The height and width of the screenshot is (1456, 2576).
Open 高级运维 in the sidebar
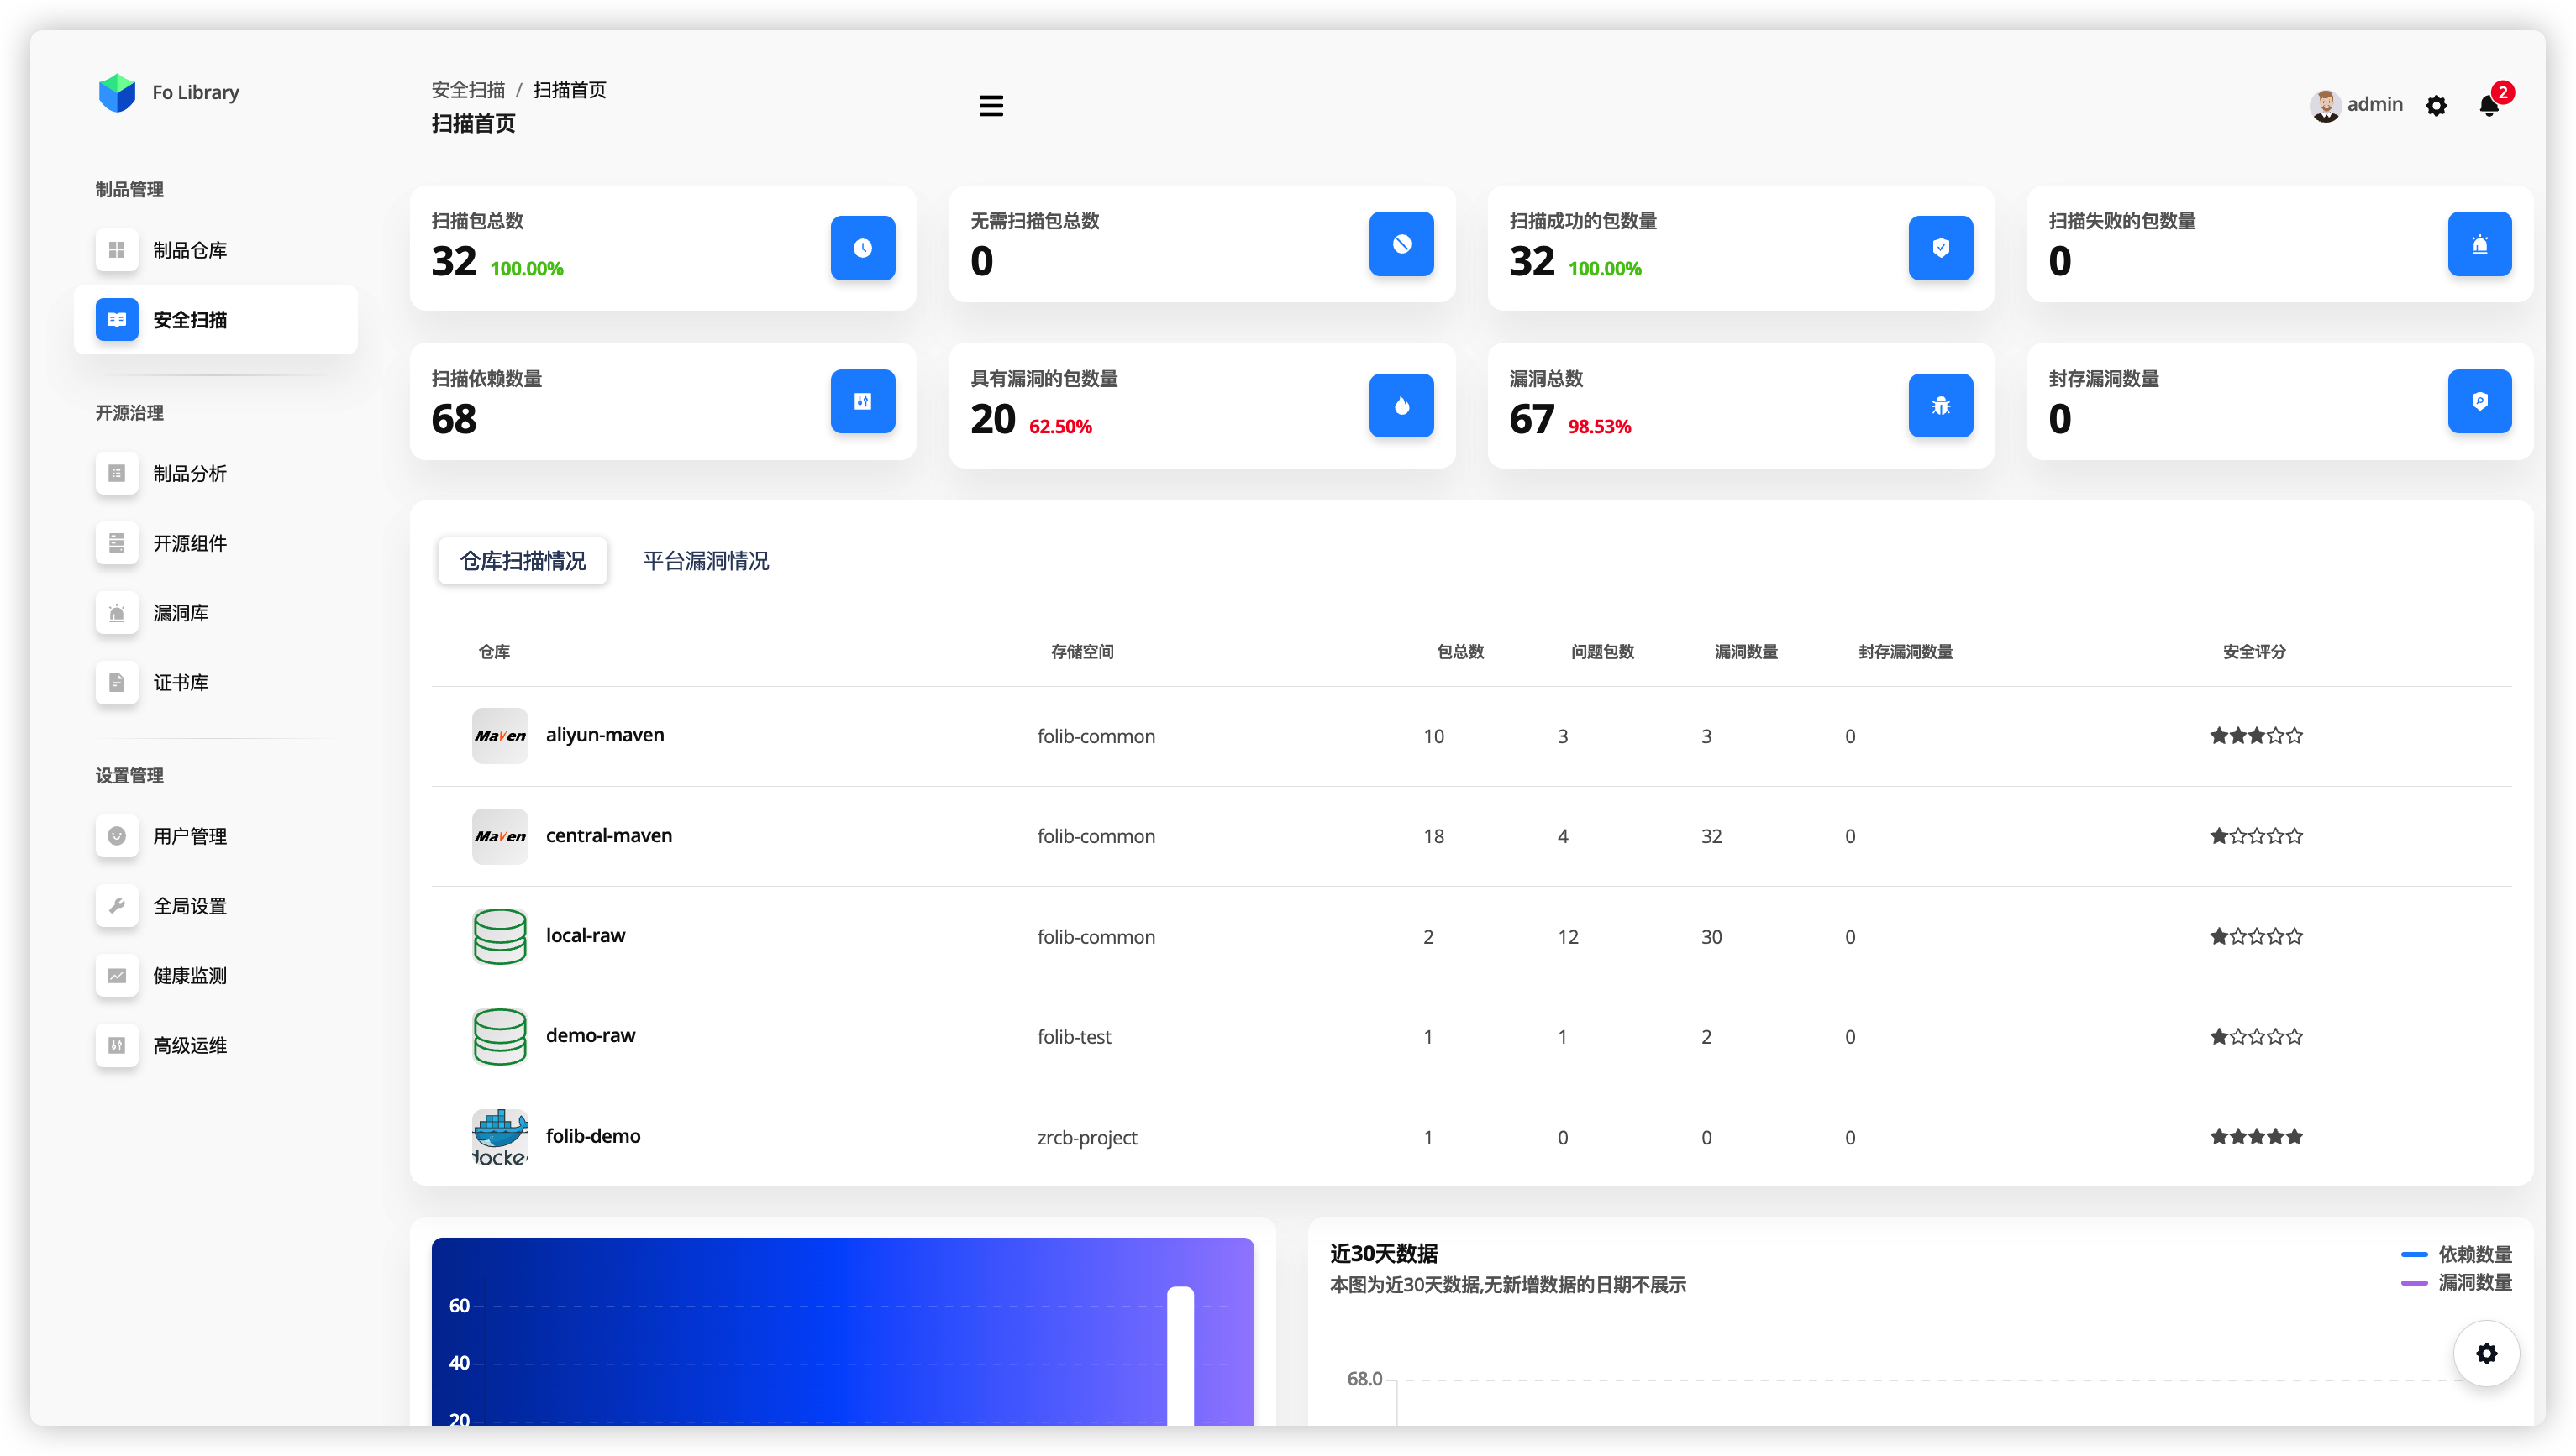(215, 1046)
